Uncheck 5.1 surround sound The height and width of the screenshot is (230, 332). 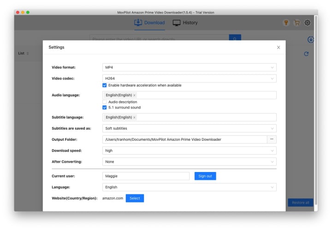104,108
